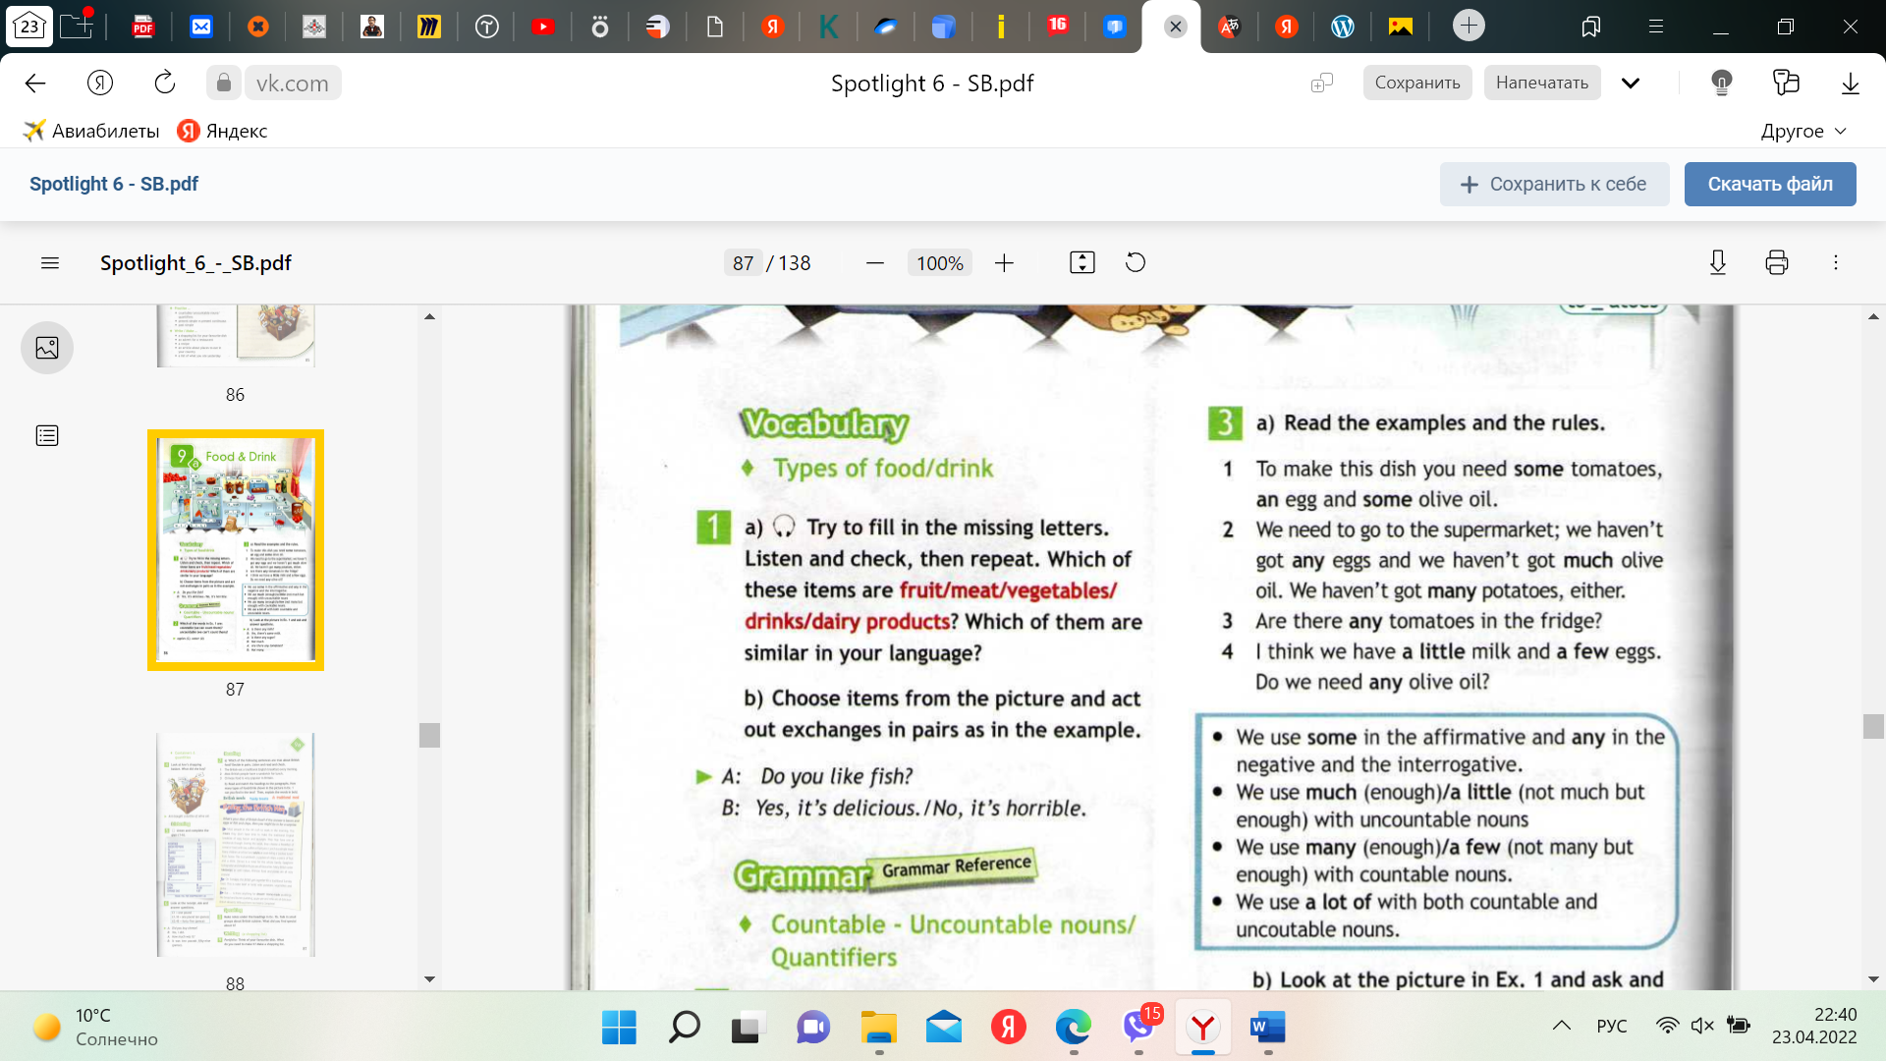Click the Spotlight 6 - SB.pdf title link
The height and width of the screenshot is (1061, 1886).
pyautogui.click(x=114, y=184)
